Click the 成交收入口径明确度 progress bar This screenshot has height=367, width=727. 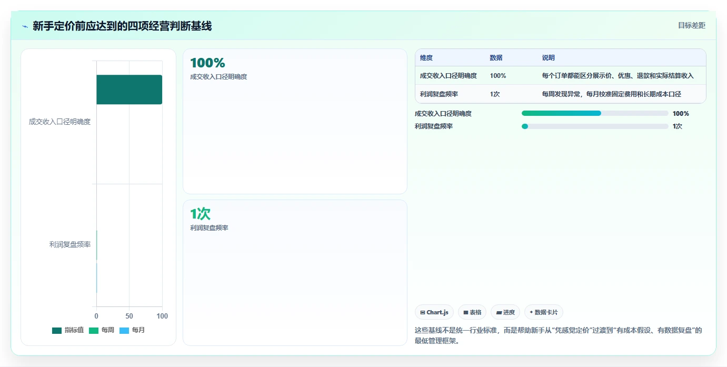(595, 113)
